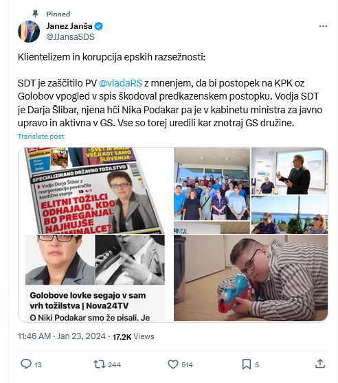Viewport: 338px width, 383px height.
Task: Open the reply comment icon
Action: 26,364
